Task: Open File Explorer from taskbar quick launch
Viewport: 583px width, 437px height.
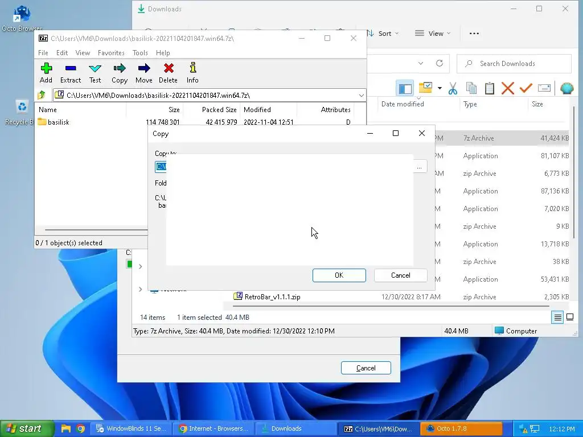Action: (66, 428)
